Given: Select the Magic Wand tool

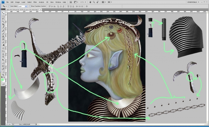Looking at the screenshot, I should click(x=3, y=22).
